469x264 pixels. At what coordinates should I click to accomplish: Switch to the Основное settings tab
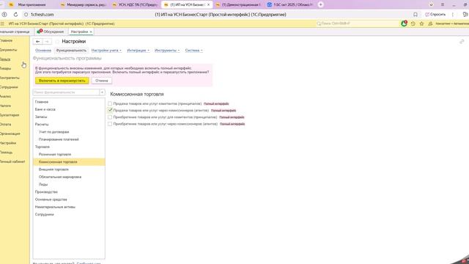point(43,51)
